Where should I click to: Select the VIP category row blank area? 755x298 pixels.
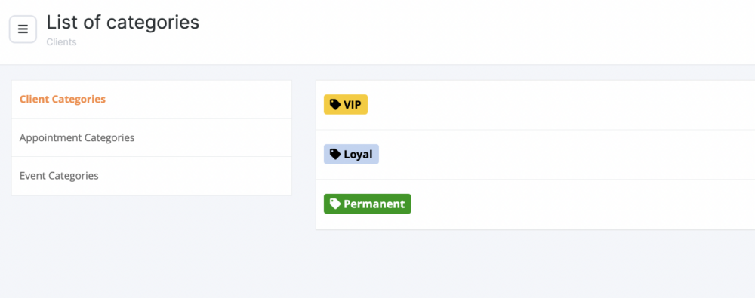click(559, 105)
